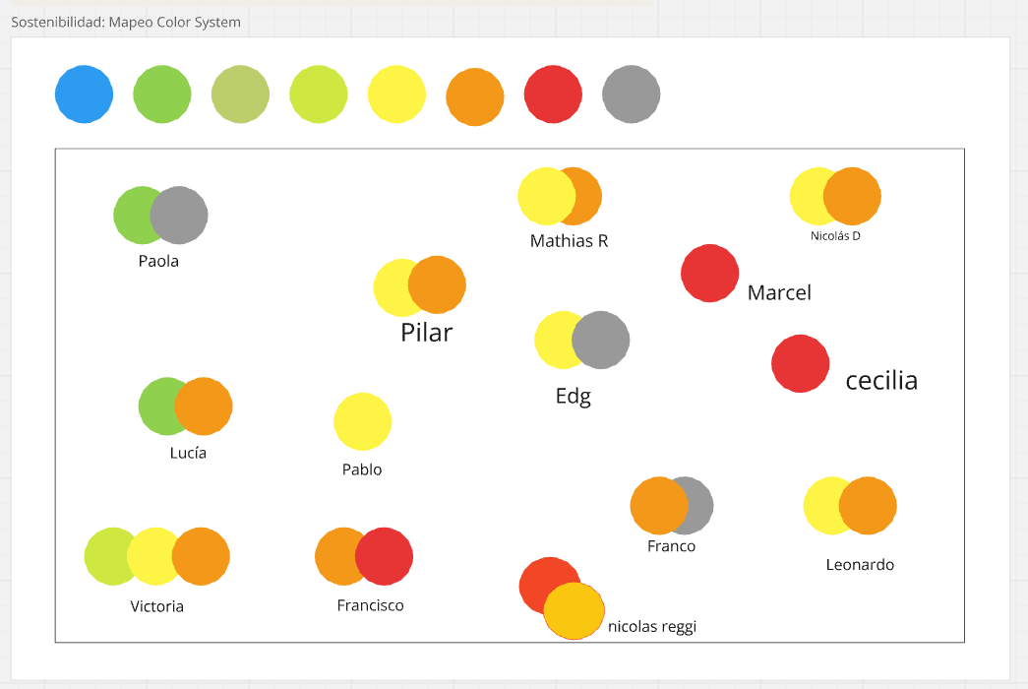1028x689 pixels.
Task: Select the "Nicolás D" small text label
Action: pos(835,236)
